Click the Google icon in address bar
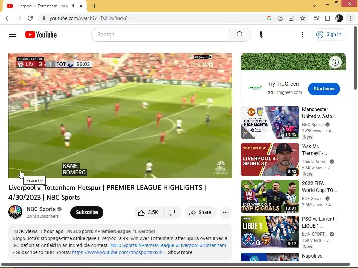Image resolution: width=358 pixels, height=268 pixels. click(x=269, y=18)
